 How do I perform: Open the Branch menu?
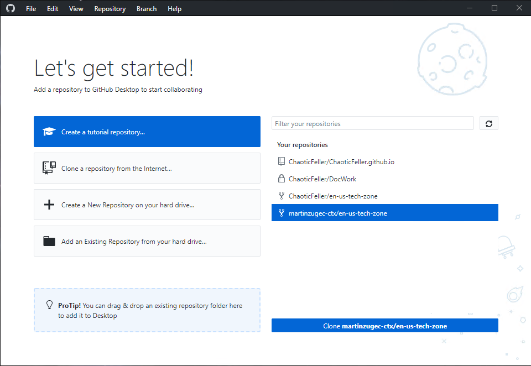point(146,8)
